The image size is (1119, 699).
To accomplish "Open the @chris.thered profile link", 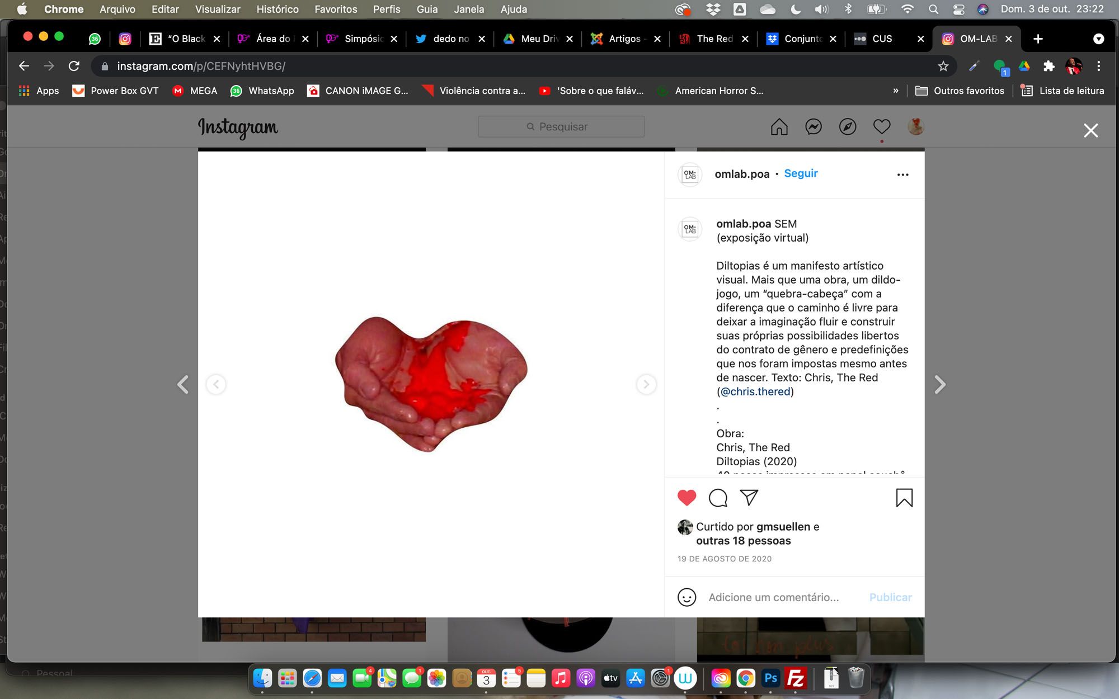I will (x=755, y=391).
